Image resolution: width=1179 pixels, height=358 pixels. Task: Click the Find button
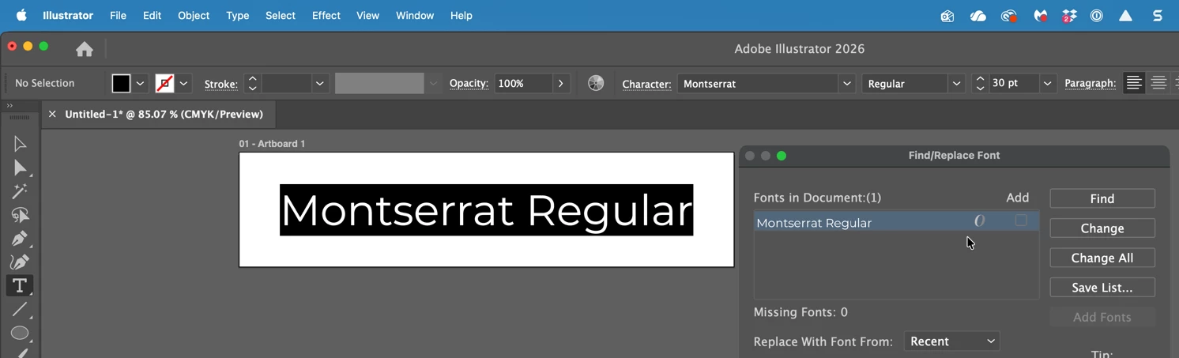[x=1102, y=198]
